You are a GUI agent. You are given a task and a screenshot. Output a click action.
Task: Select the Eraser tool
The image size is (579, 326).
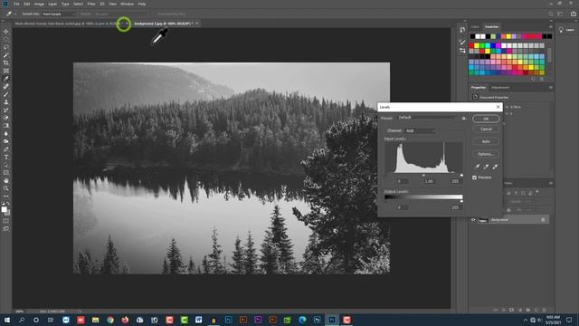6,118
